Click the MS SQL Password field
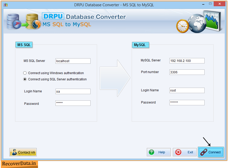This screenshot has width=228, height=168. pos(73,103)
